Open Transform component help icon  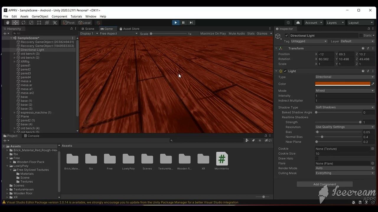[363, 48]
